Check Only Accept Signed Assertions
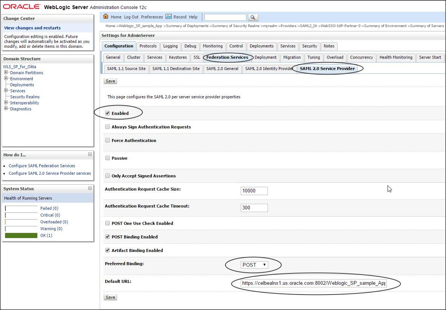Image resolution: width=446 pixels, height=310 pixels. 108,176
